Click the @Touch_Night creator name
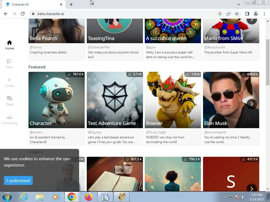The height and width of the screenshot is (202, 270). (x=156, y=132)
